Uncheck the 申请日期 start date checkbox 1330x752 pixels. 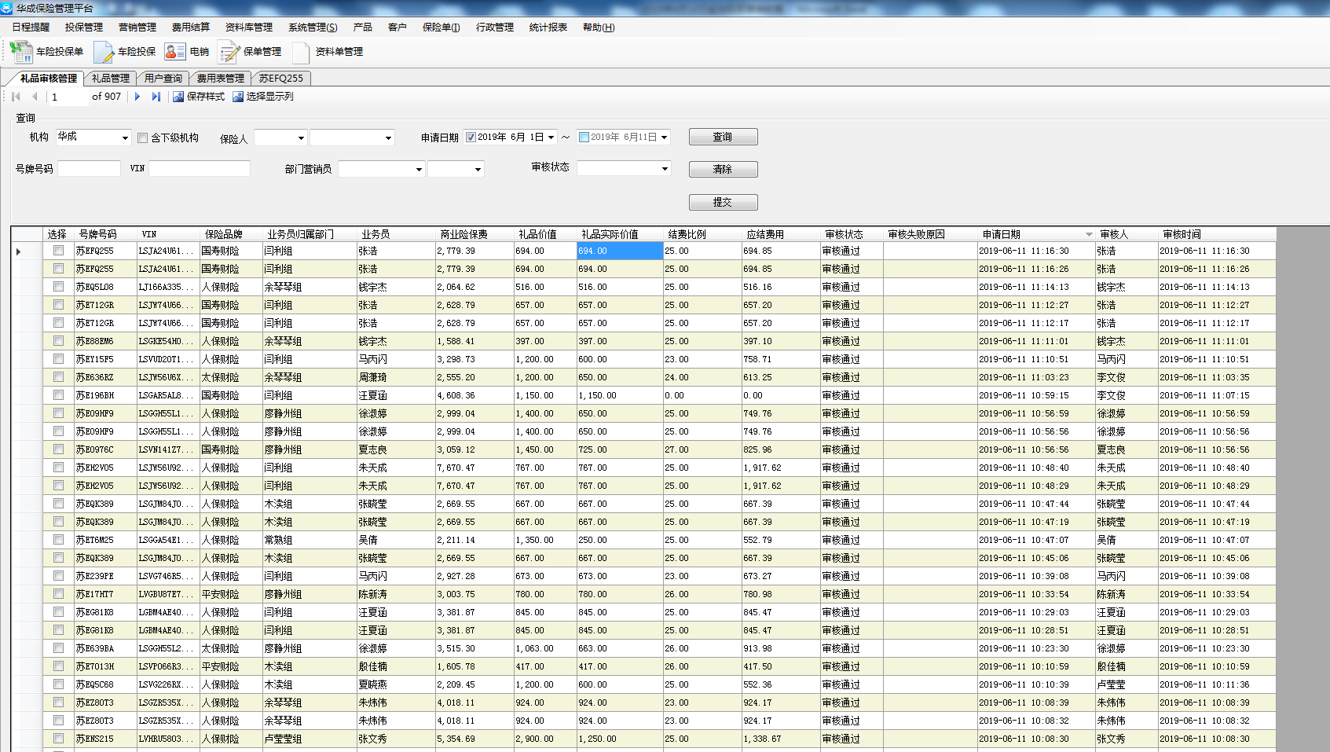(471, 138)
